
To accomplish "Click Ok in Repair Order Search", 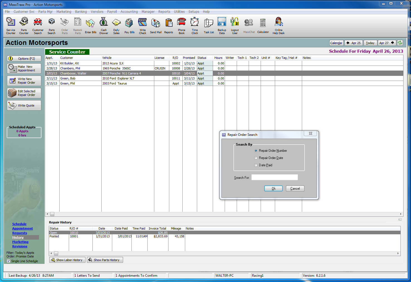I will tap(273, 189).
